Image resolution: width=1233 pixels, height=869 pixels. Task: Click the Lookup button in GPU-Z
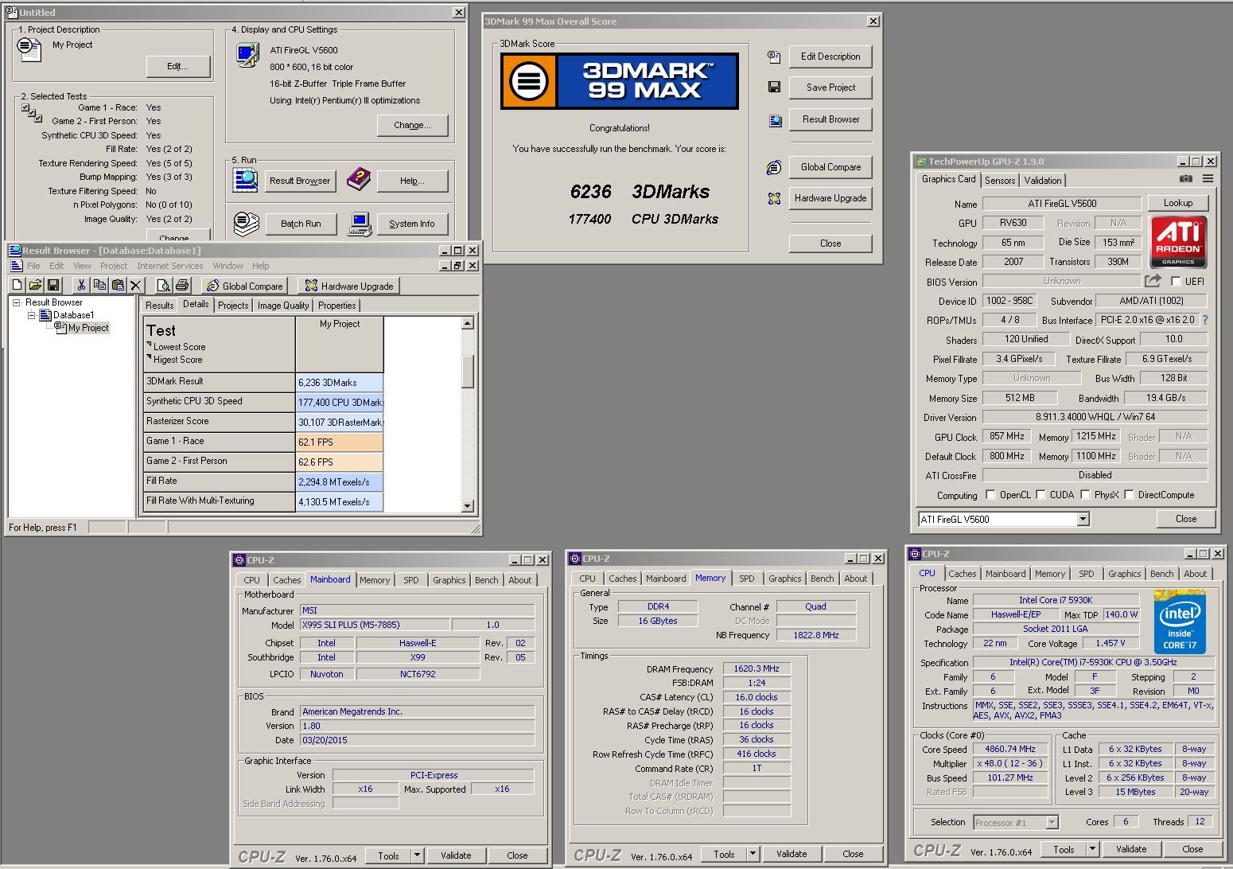(x=1178, y=203)
